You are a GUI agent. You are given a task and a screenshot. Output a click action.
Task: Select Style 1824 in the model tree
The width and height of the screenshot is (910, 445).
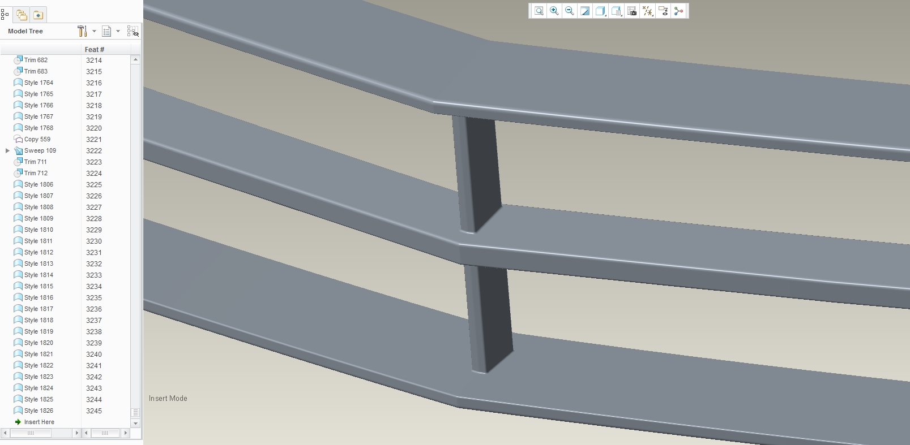(39, 388)
